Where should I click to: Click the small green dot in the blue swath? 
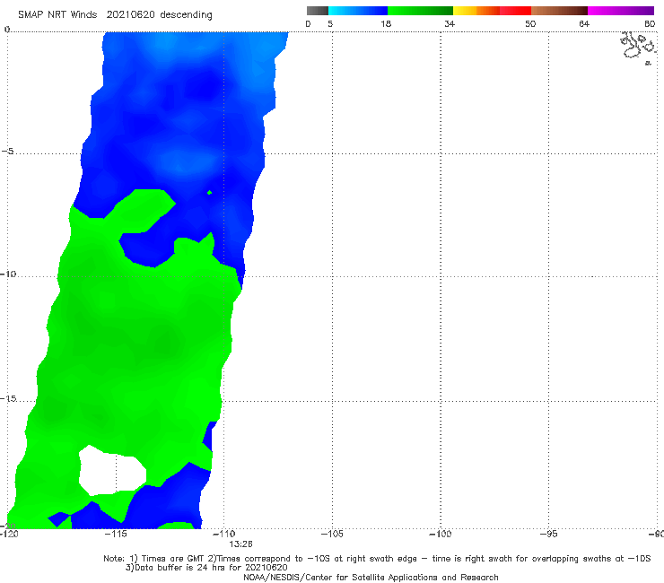point(209,193)
